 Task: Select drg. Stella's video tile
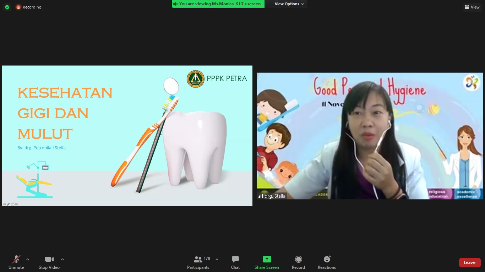point(369,136)
